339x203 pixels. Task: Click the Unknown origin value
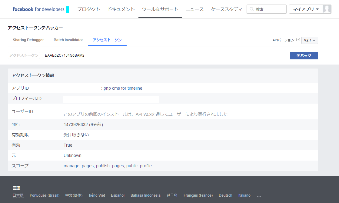[72, 156]
